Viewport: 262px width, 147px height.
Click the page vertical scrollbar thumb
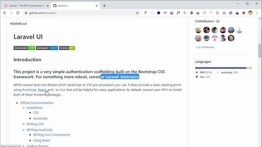(260, 51)
